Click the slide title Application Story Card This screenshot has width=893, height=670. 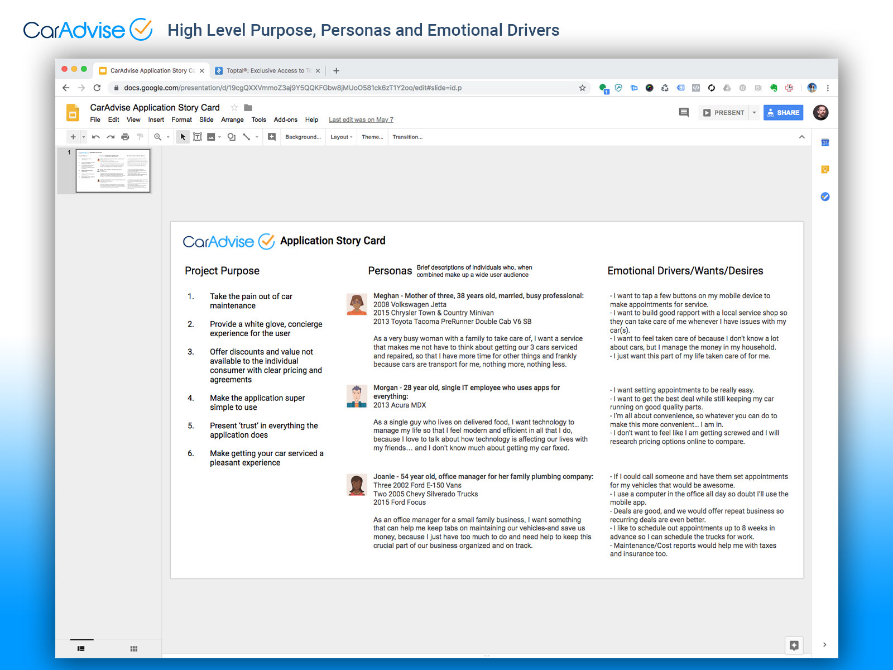(x=333, y=241)
